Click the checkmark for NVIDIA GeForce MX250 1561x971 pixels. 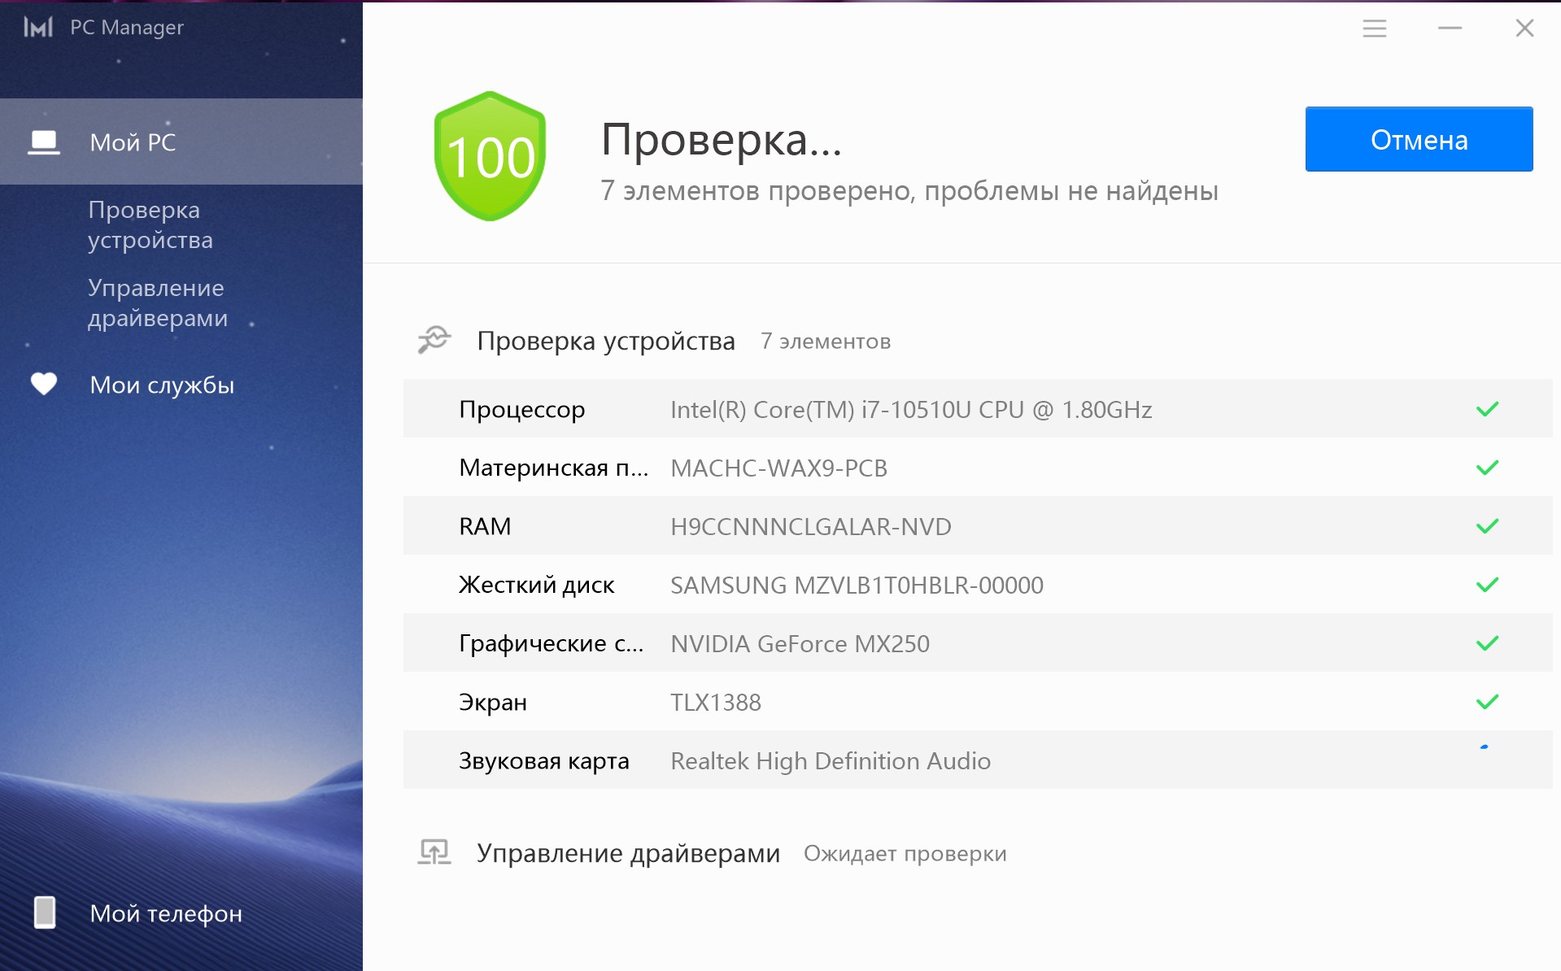pos(1487,643)
